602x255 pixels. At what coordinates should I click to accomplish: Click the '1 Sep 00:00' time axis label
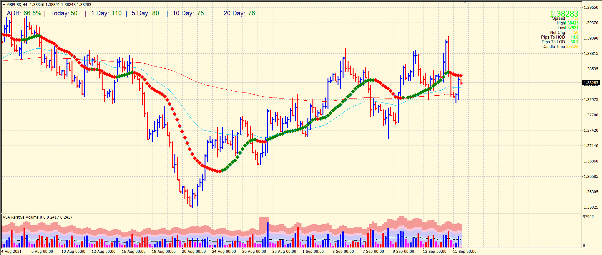(313, 252)
